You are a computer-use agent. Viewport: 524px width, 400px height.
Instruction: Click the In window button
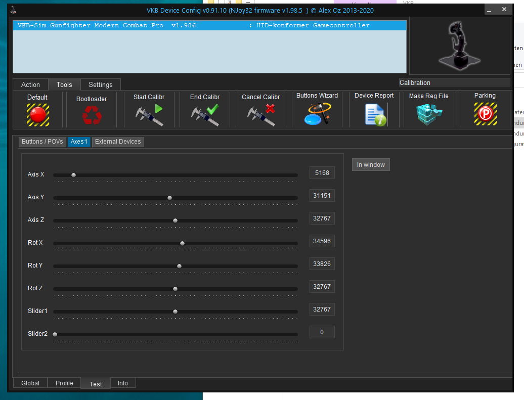point(371,165)
